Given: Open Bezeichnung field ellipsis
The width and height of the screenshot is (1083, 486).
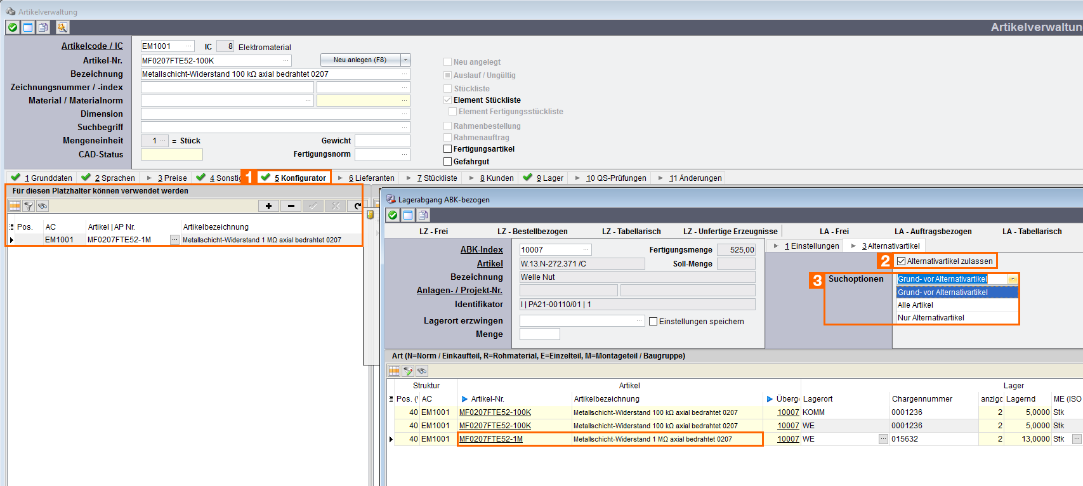Looking at the screenshot, I should point(405,74).
